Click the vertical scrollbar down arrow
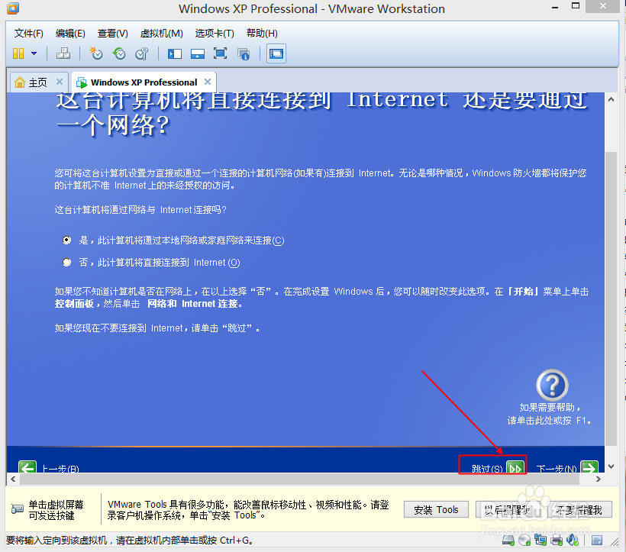626x552 pixels. point(611,466)
